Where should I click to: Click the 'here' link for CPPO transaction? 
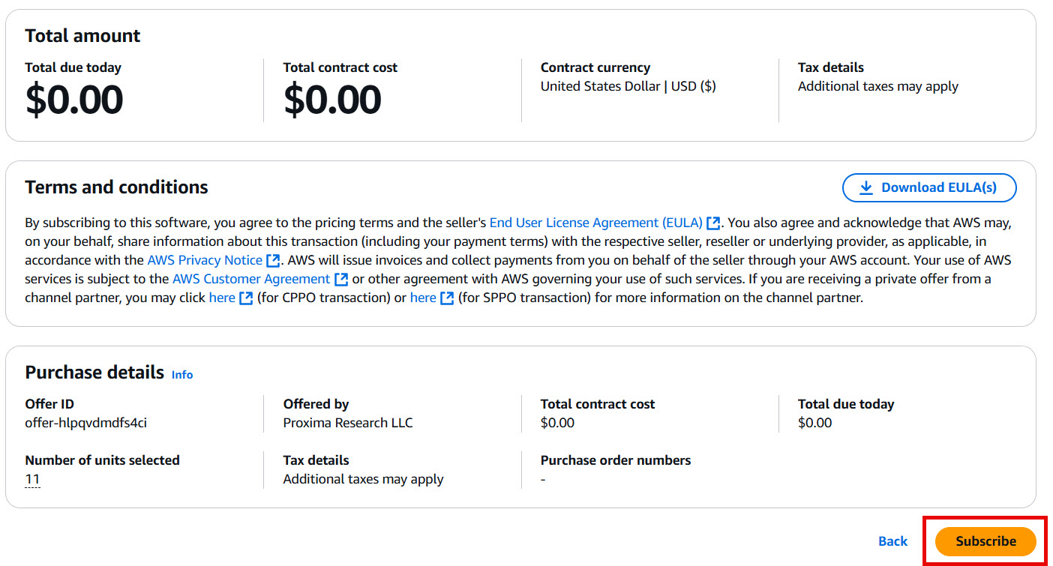222,298
